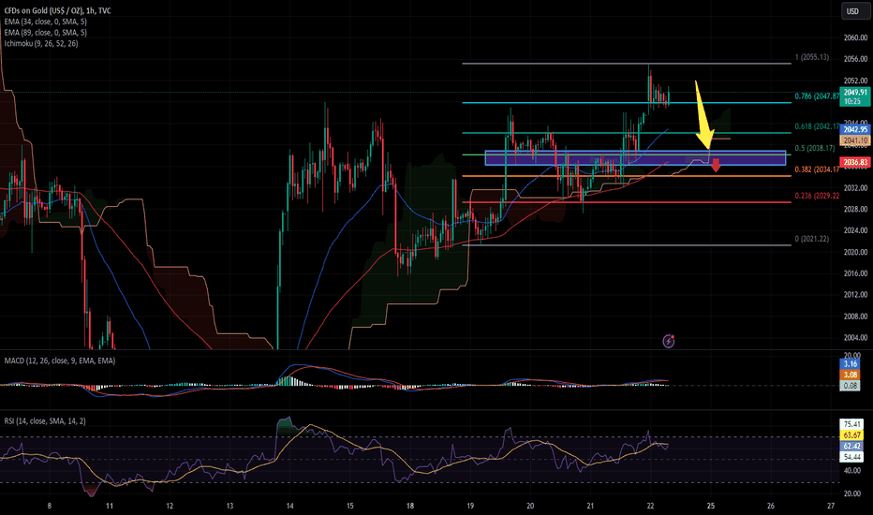
Task: Select the Ichimoku (9, 26, 52, 26) legend
Action: [x=40, y=43]
